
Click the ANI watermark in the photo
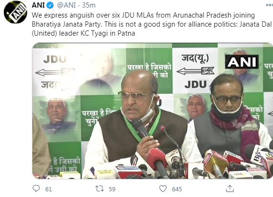[x=242, y=62]
